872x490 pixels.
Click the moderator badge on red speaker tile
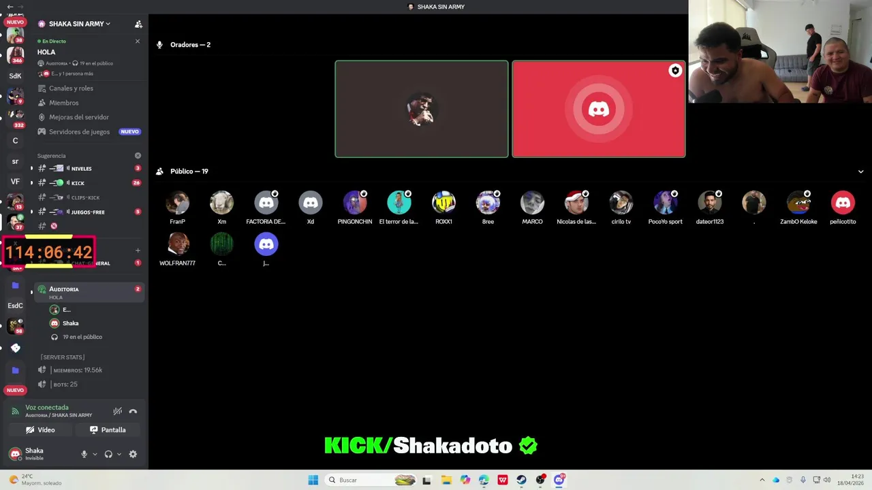coord(675,71)
